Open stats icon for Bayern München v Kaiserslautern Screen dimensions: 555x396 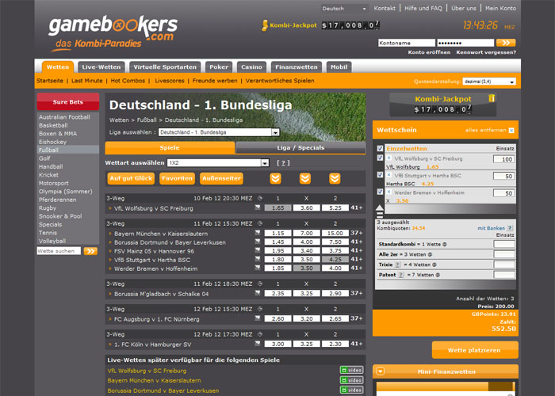pos(258,233)
